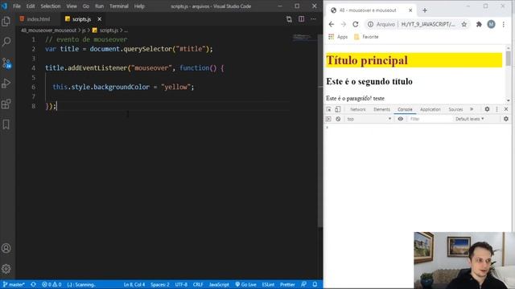
Task: Click the Synchronize Changes icon in the status bar
Action: pyautogui.click(x=33, y=284)
